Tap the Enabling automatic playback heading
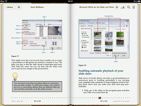The image size is (141, 106). click(x=101, y=72)
